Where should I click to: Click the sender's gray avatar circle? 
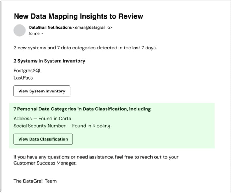point(20,30)
